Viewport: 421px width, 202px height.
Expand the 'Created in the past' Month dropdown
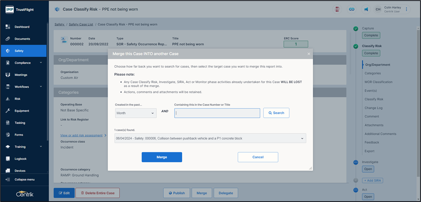(x=136, y=113)
